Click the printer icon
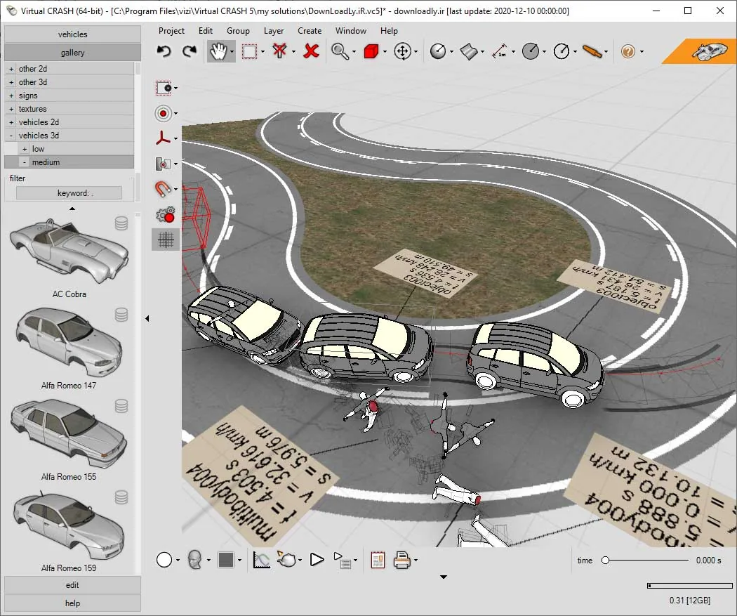Image resolution: width=737 pixels, height=616 pixels. click(x=401, y=560)
